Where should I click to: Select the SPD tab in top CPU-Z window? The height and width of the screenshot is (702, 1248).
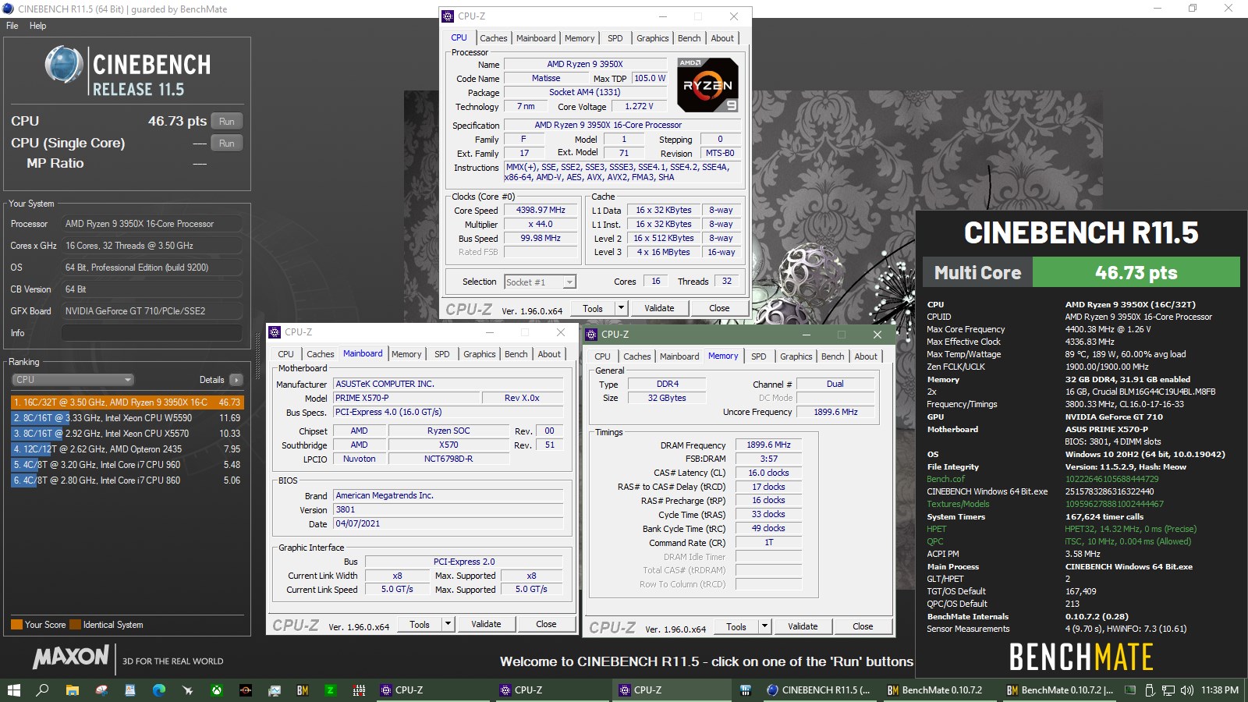coord(615,38)
